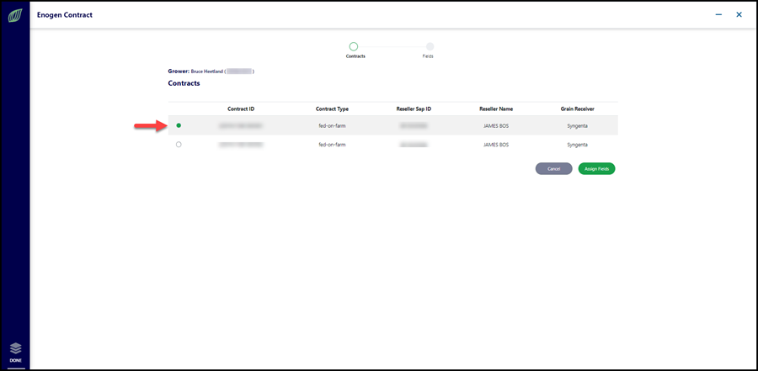Click the Contract ID column header
758x371 pixels.
point(241,109)
